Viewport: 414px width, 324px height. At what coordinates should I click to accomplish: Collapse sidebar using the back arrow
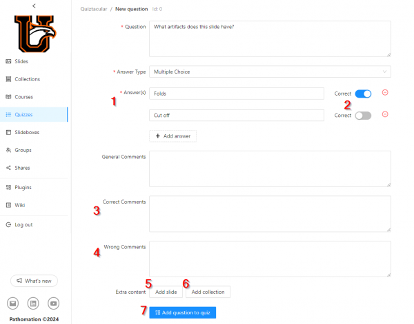34,6
